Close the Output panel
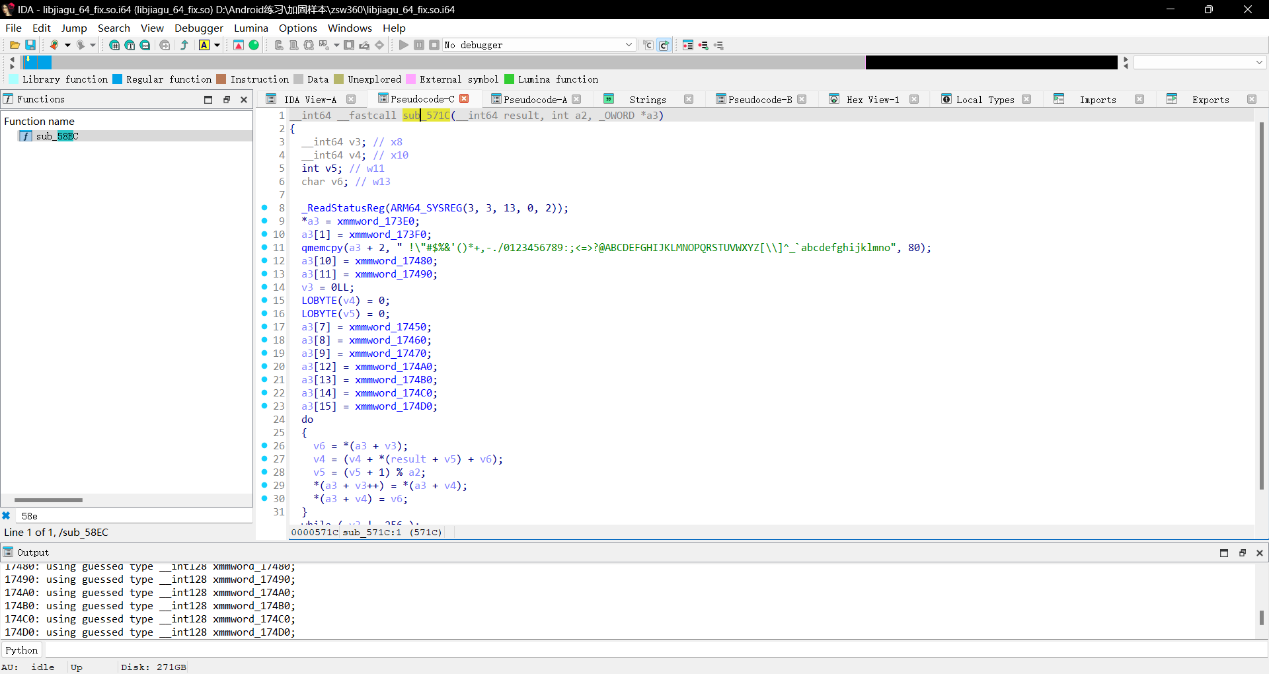Image resolution: width=1269 pixels, height=674 pixels. [x=1260, y=552]
